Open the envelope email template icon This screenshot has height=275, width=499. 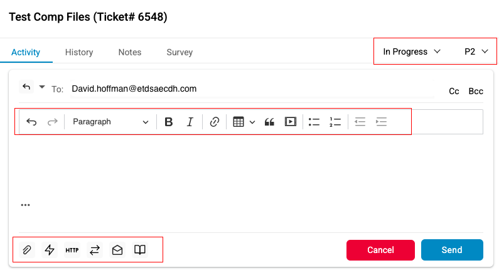coord(117,250)
